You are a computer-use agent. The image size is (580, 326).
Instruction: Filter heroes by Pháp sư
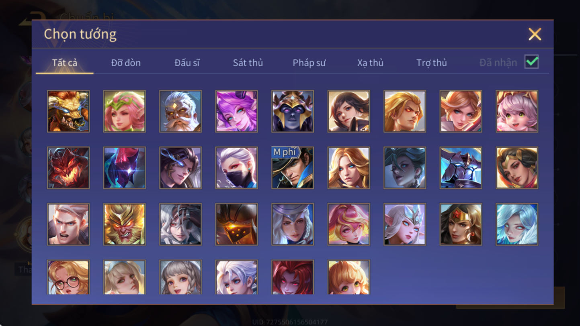[309, 63]
